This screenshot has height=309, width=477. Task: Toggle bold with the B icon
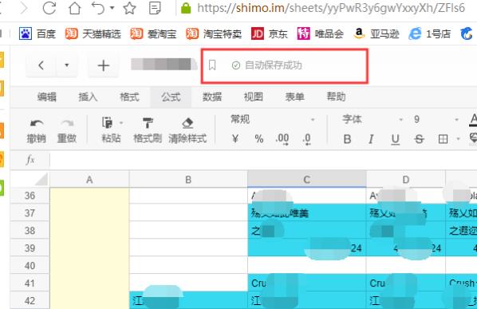pos(347,140)
